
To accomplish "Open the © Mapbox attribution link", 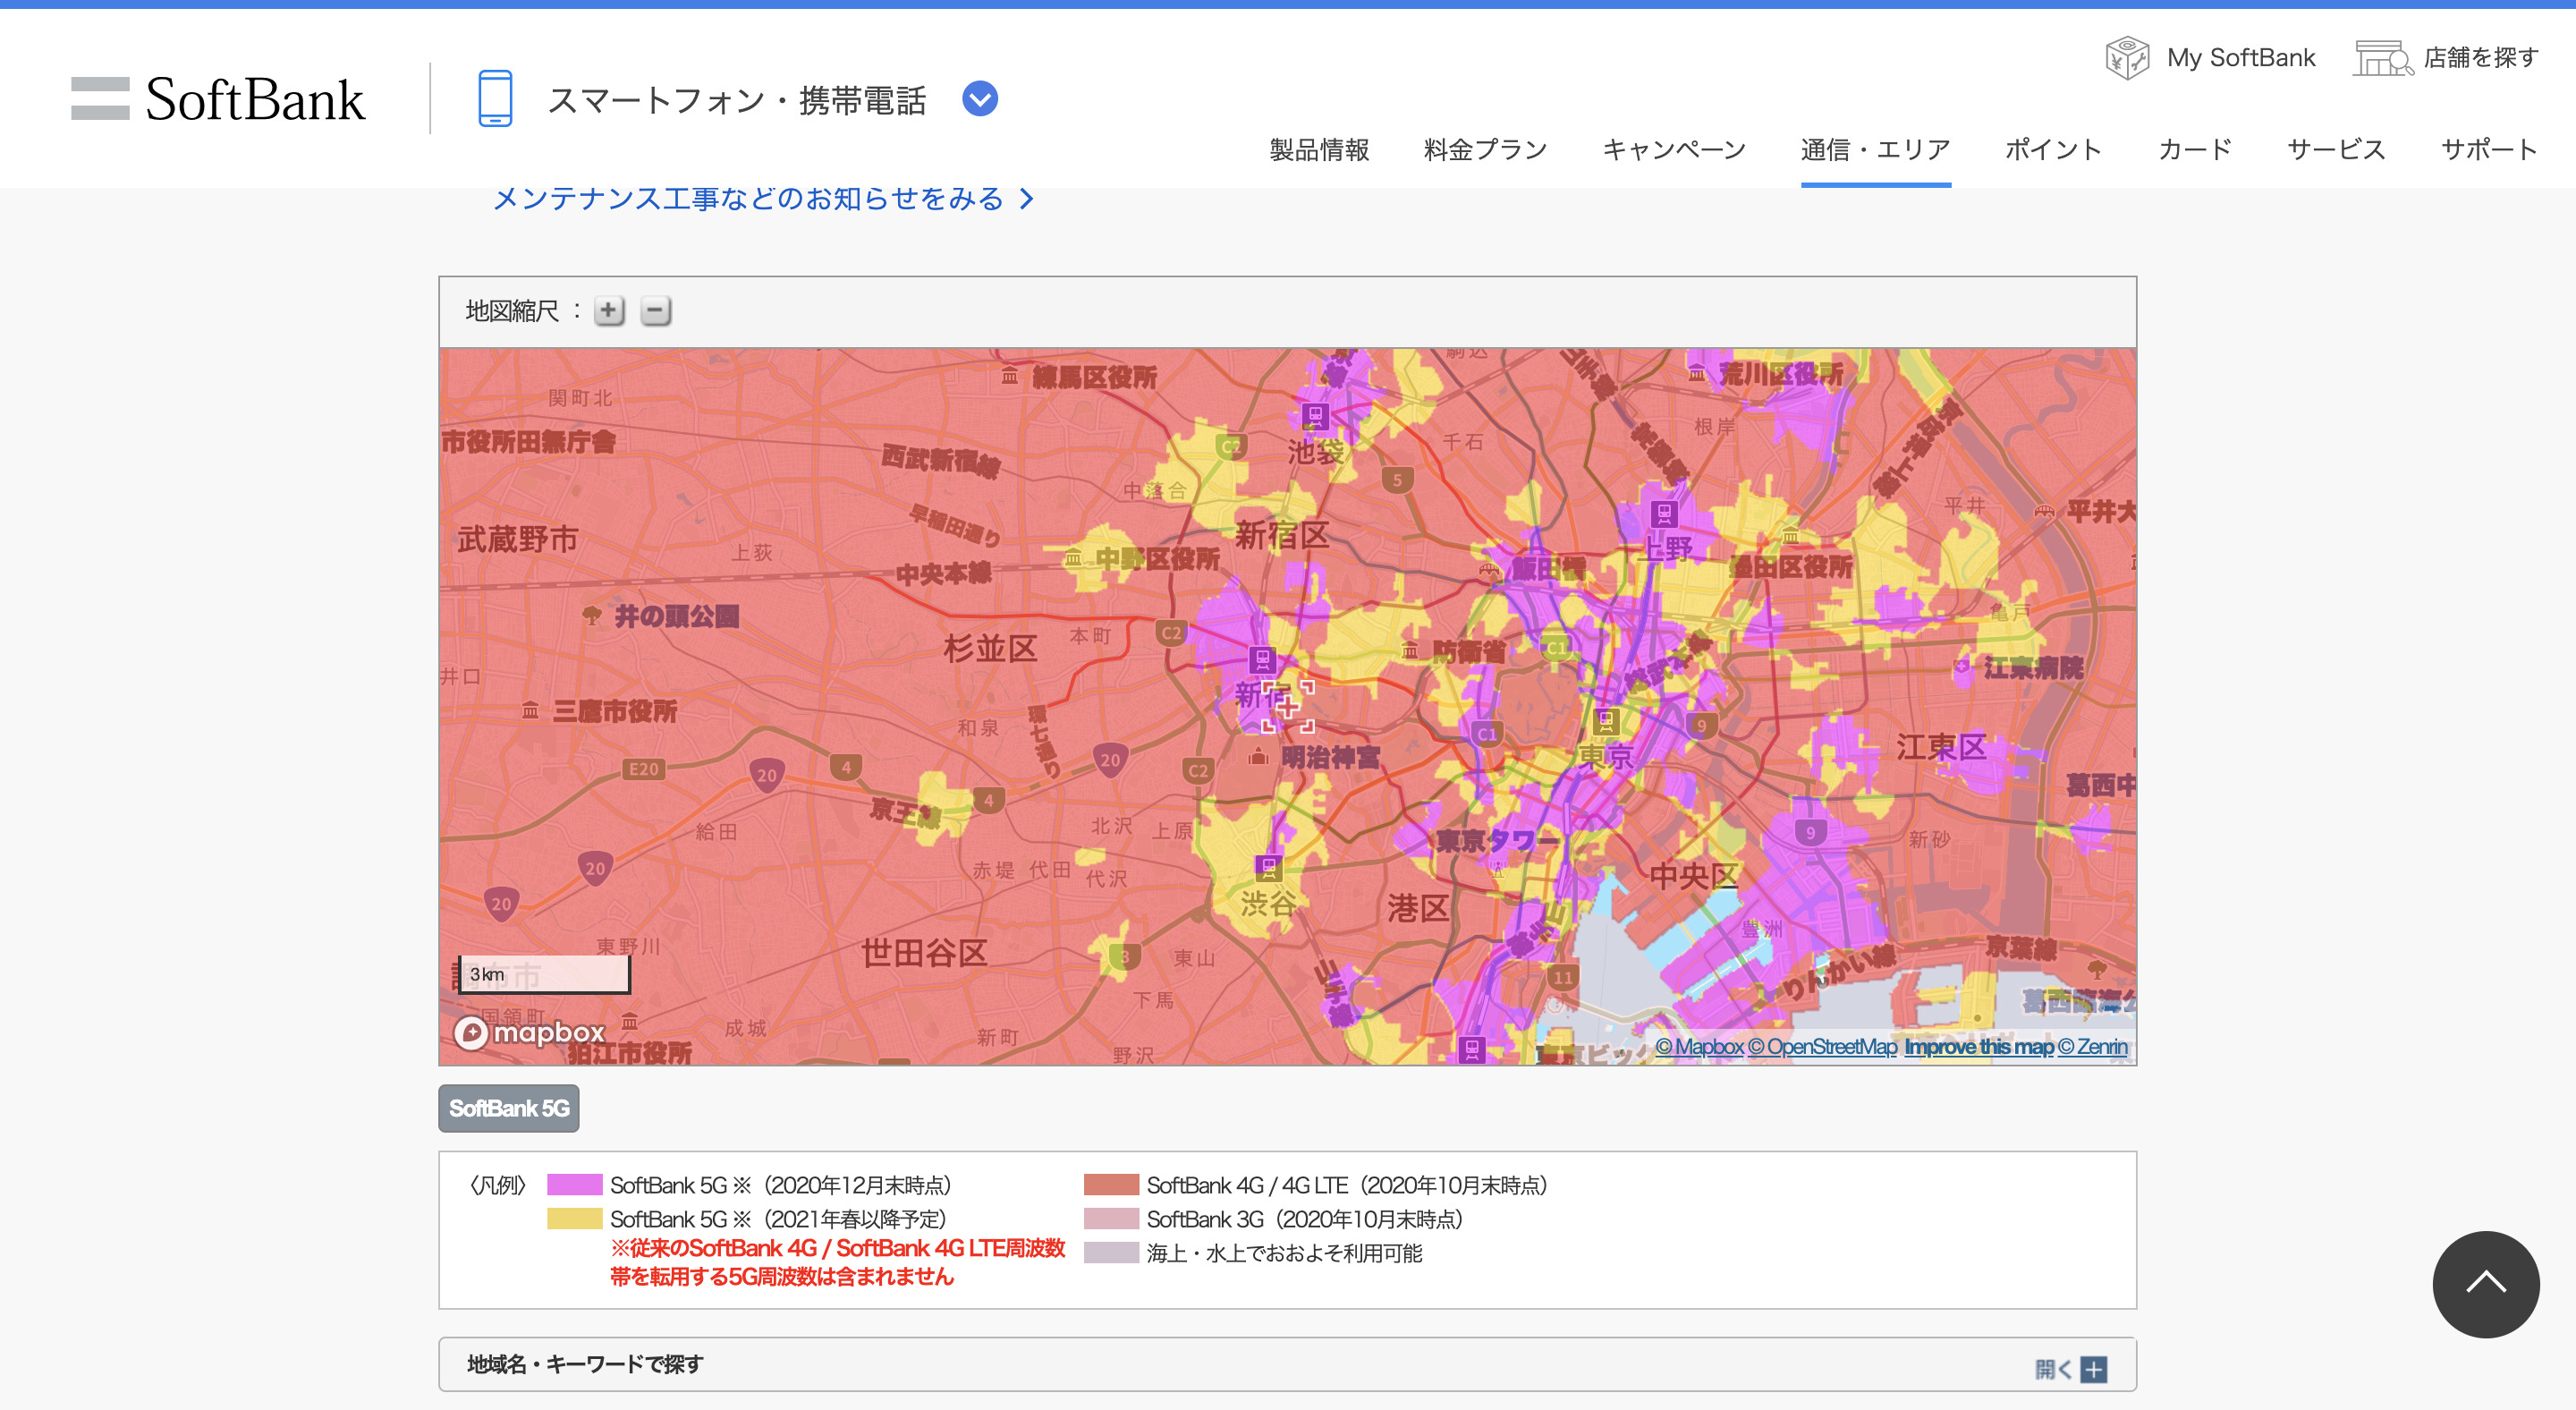I will pyautogui.click(x=1699, y=1046).
